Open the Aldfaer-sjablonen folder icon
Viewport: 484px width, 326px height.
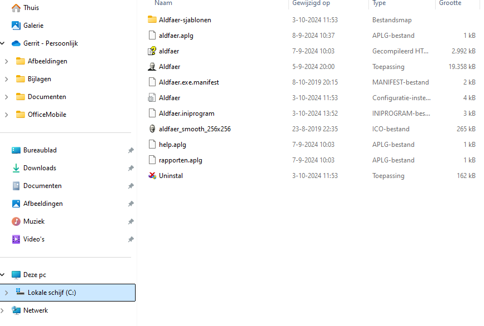tap(152, 20)
